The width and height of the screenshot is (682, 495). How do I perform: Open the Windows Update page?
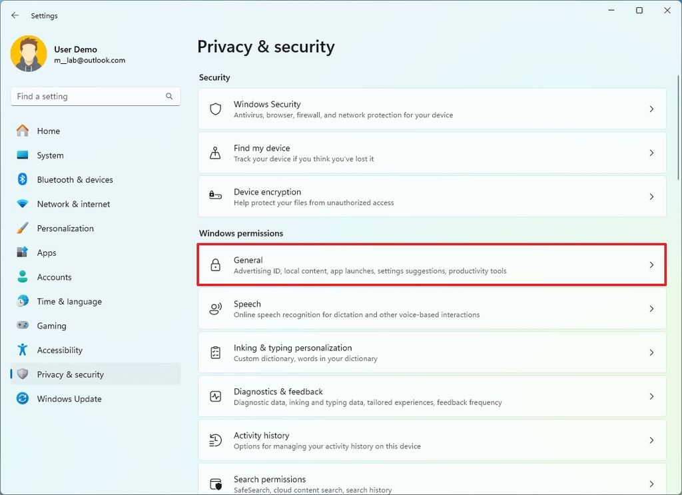(x=95, y=398)
